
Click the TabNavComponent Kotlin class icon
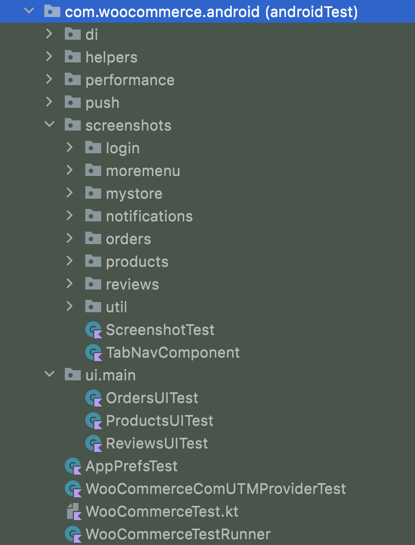coord(94,353)
